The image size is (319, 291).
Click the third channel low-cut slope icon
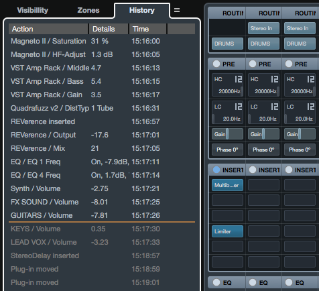click(x=310, y=107)
